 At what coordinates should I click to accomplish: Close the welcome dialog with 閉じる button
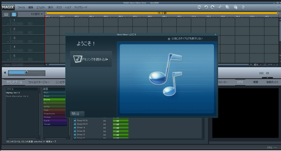coord(77,114)
